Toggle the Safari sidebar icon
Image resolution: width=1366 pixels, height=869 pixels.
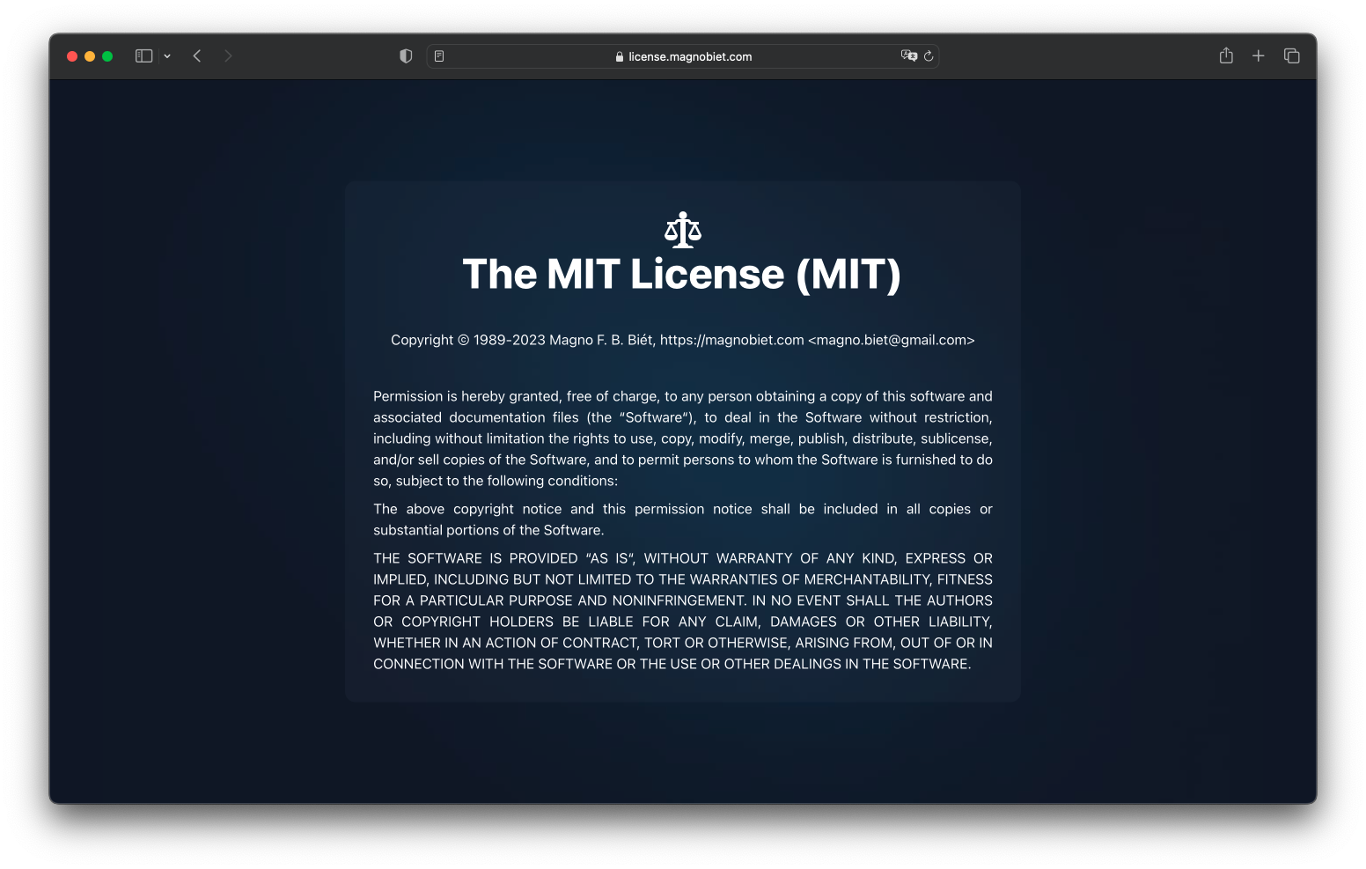tap(143, 56)
